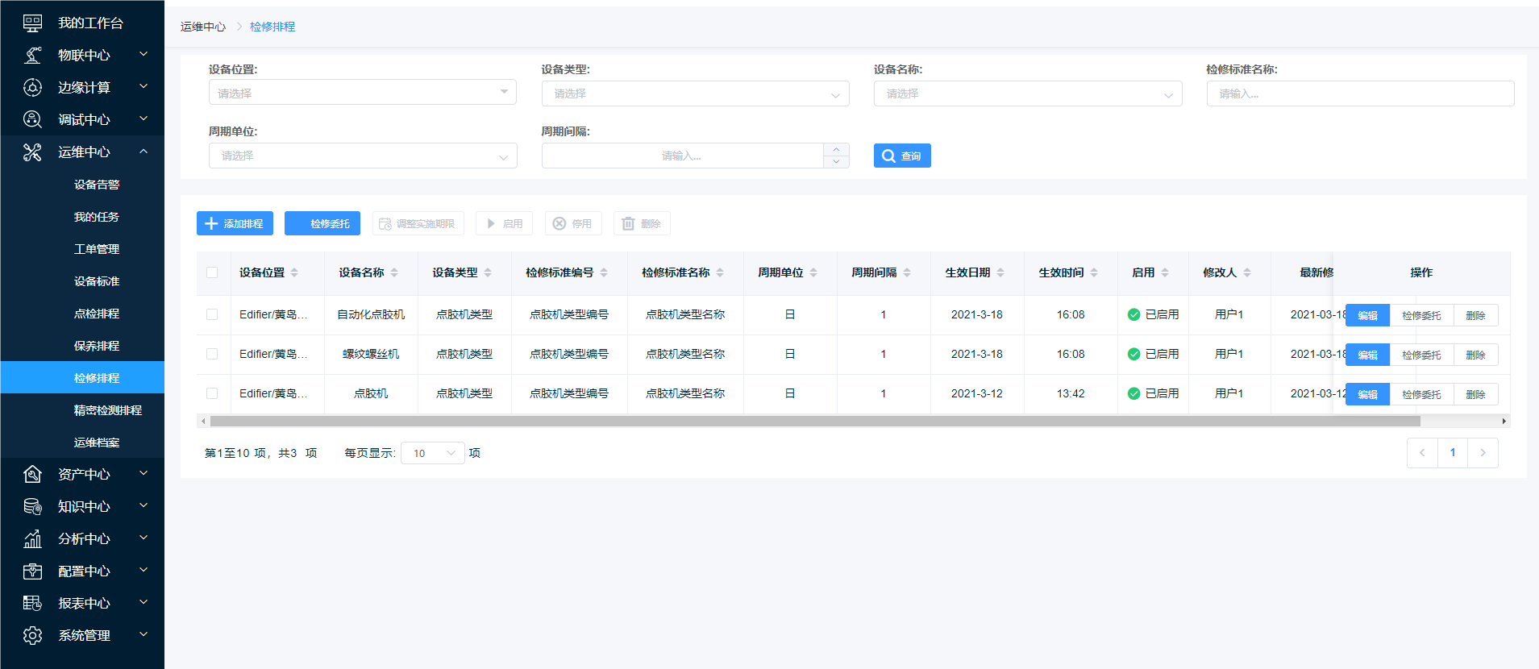Click the 系统管理 gear icon
Image resolution: width=1539 pixels, height=669 pixels.
pos(32,636)
